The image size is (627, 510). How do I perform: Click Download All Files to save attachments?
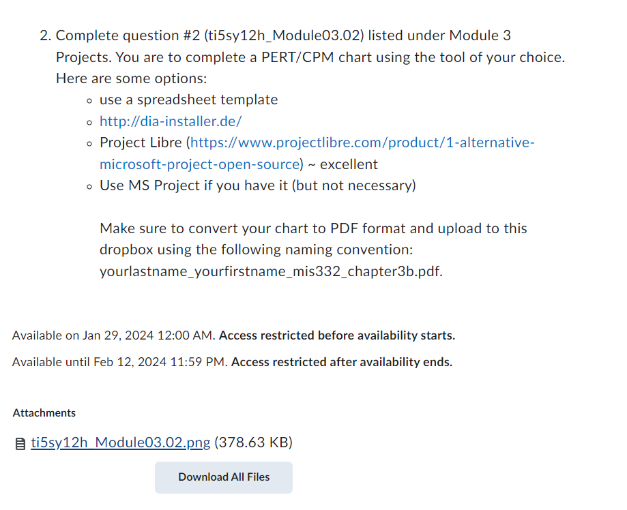coord(223,477)
